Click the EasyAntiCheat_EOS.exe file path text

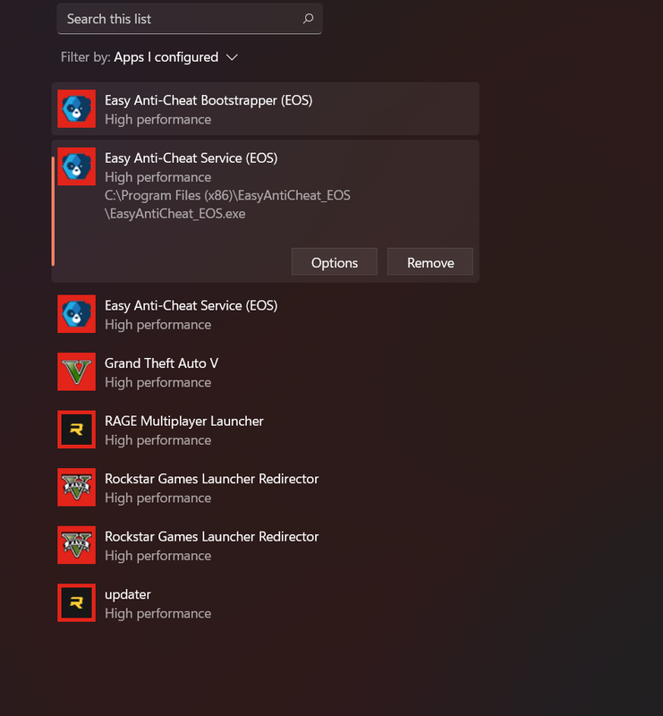coord(227,204)
